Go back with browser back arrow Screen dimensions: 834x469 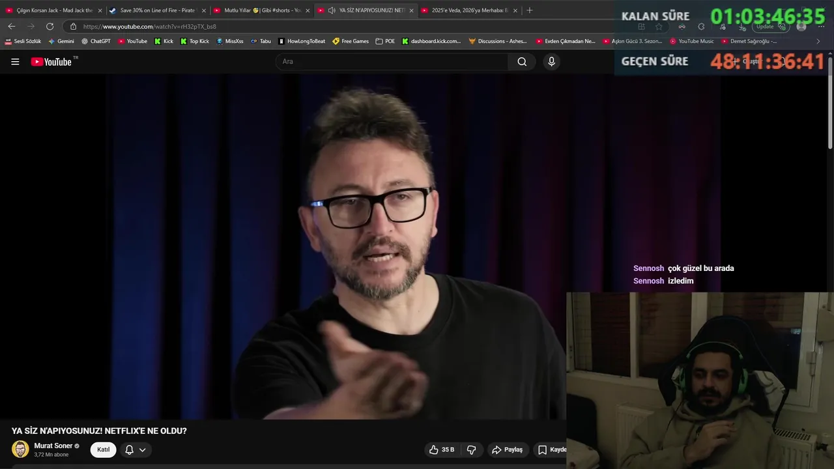tap(12, 26)
